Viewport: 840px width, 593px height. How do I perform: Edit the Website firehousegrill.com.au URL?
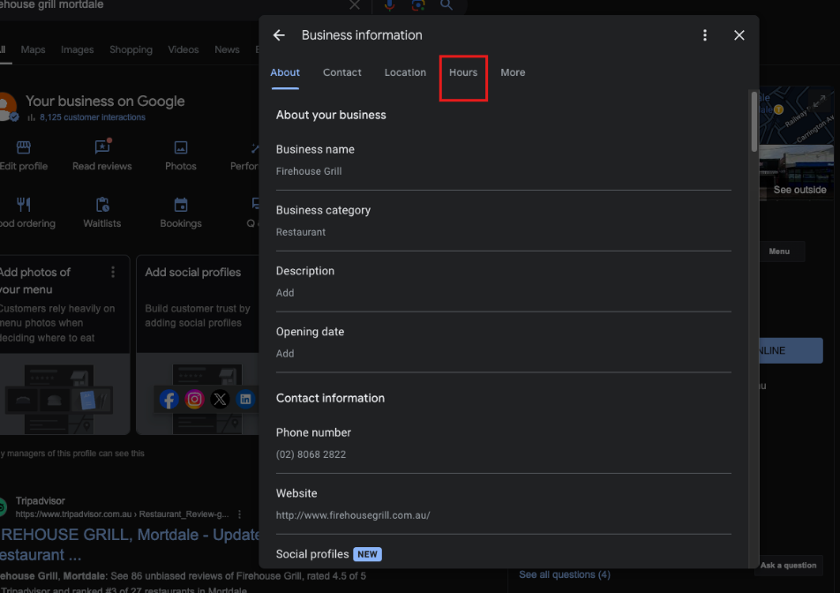tap(503, 504)
